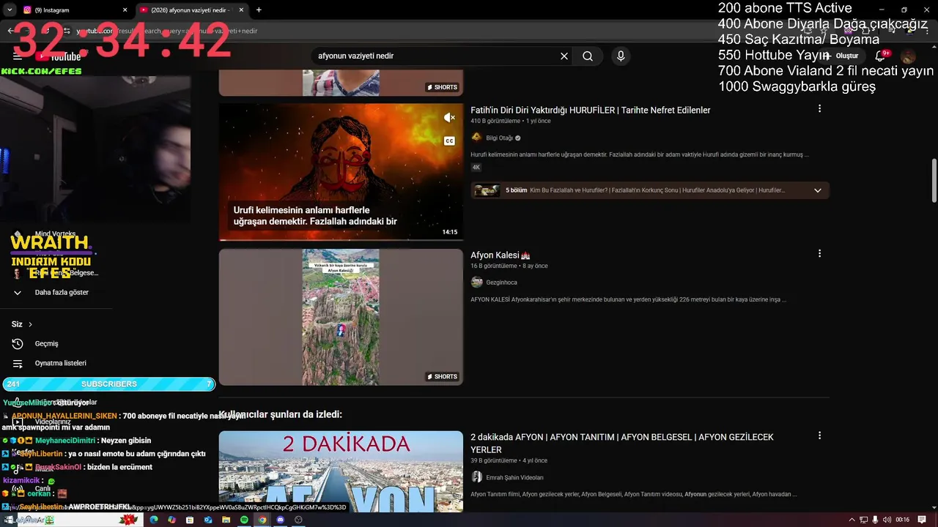Go to YouTube home via logo
The width and height of the screenshot is (938, 527).
59,56
